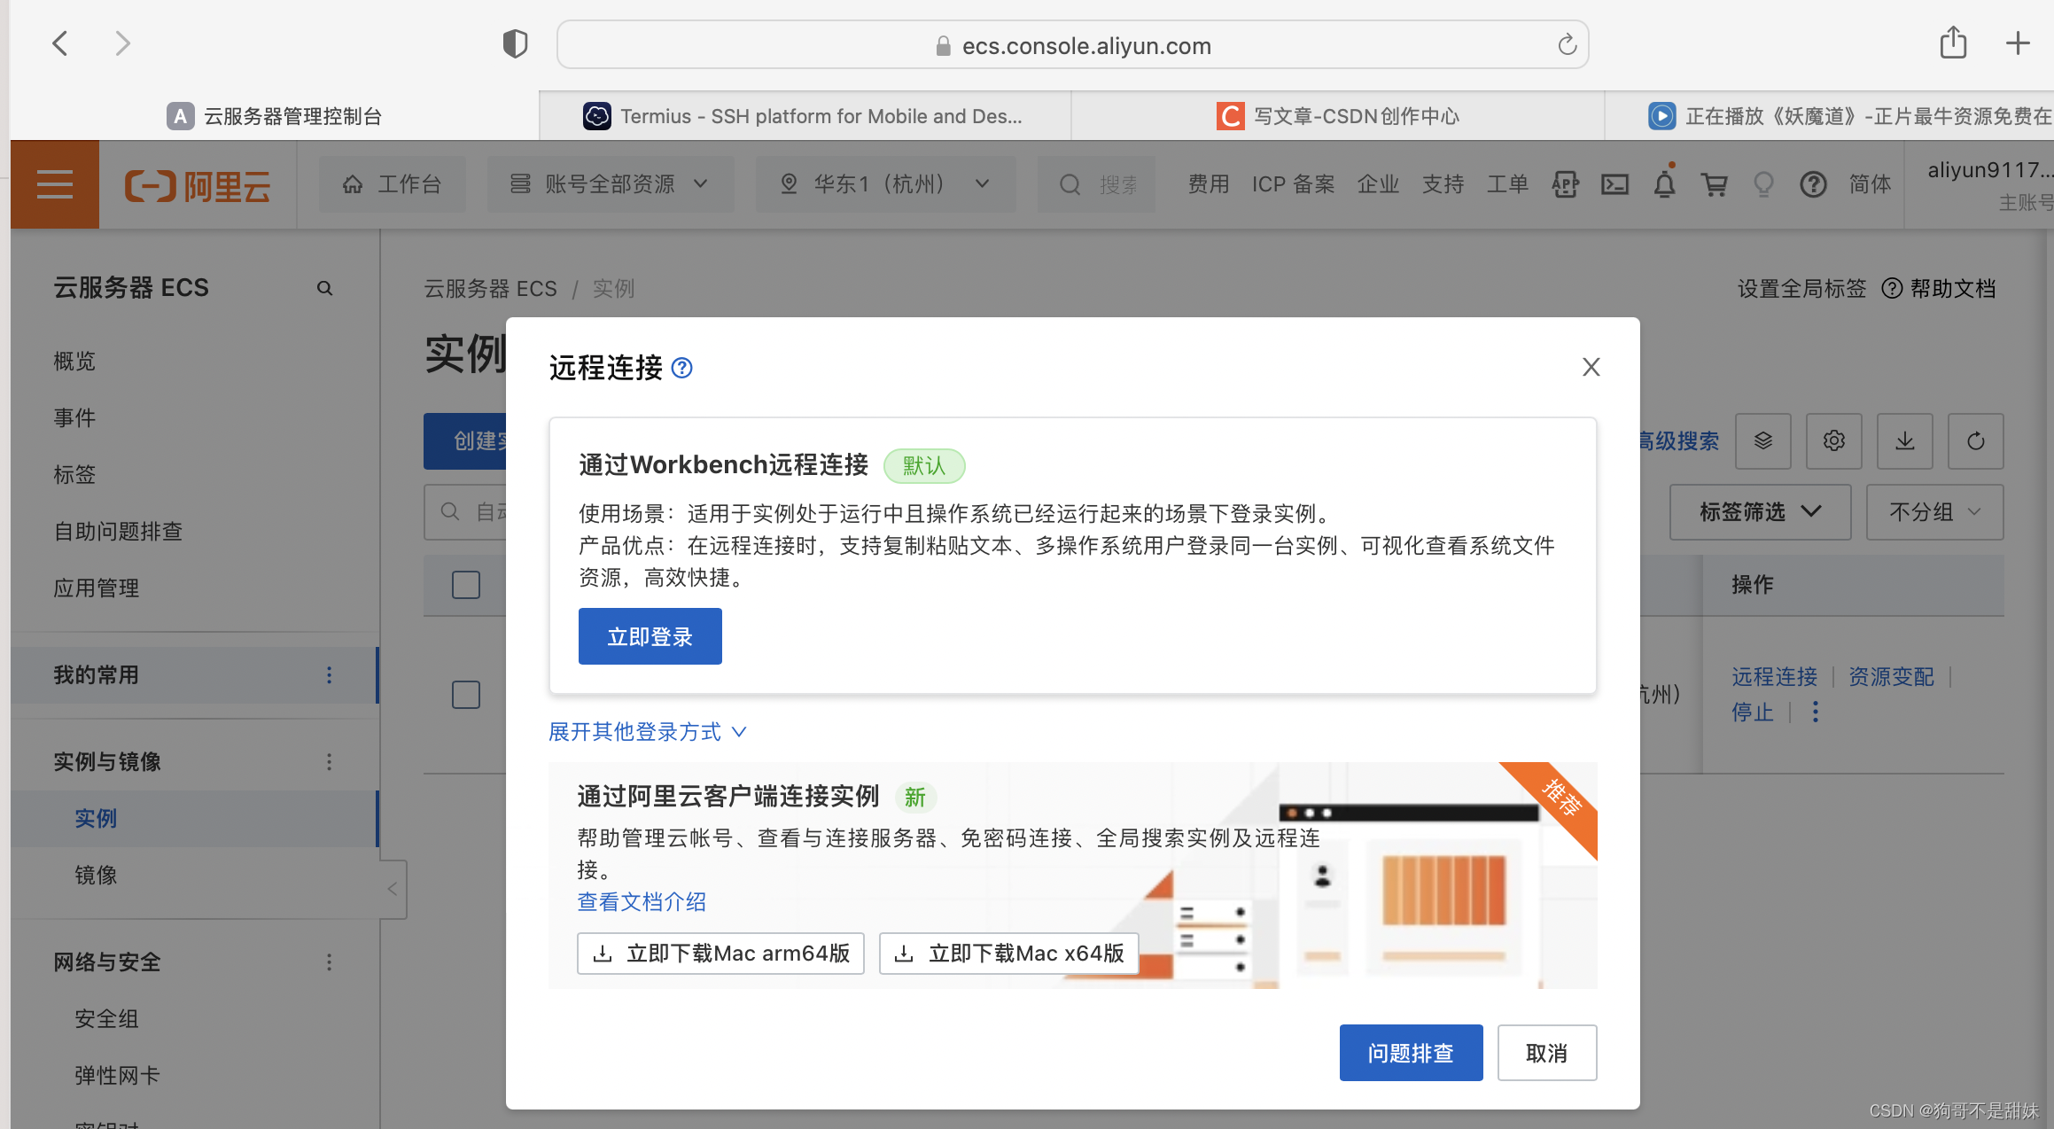Image resolution: width=2054 pixels, height=1129 pixels.
Task: Switch to 写文章-CSDN创作中心 tab
Action: click(x=1338, y=116)
